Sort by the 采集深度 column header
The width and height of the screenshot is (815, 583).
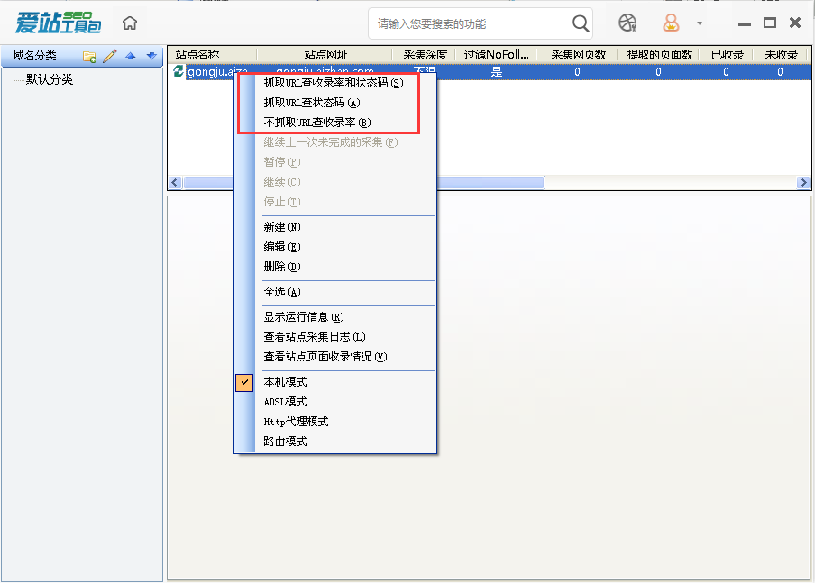tap(424, 55)
